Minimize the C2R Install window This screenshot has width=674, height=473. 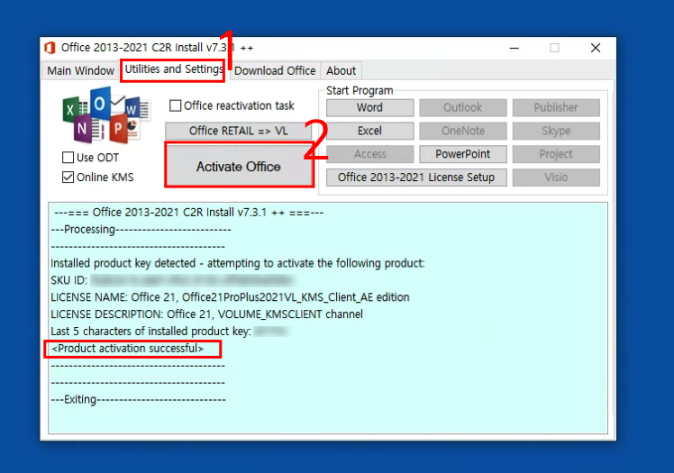coord(515,48)
